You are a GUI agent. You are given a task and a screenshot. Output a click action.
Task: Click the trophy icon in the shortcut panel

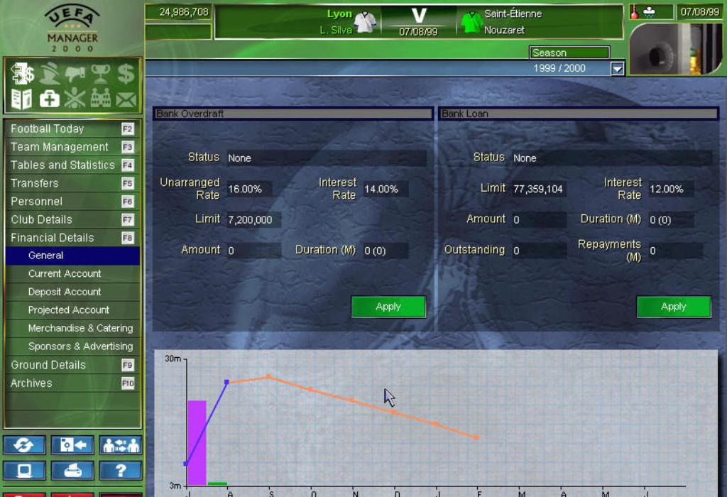pos(100,74)
